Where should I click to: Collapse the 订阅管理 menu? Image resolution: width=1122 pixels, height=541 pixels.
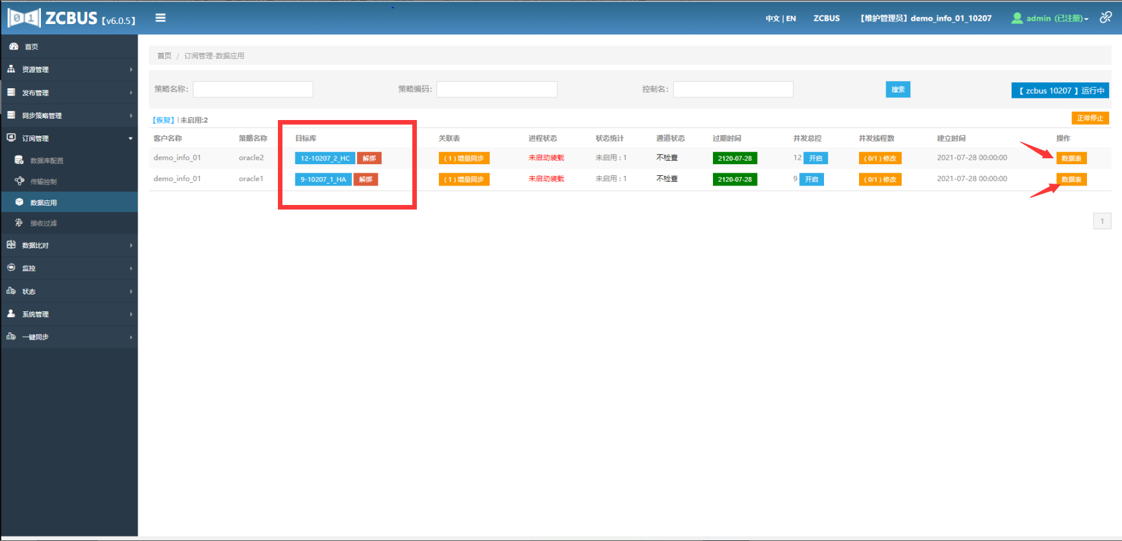(69, 138)
